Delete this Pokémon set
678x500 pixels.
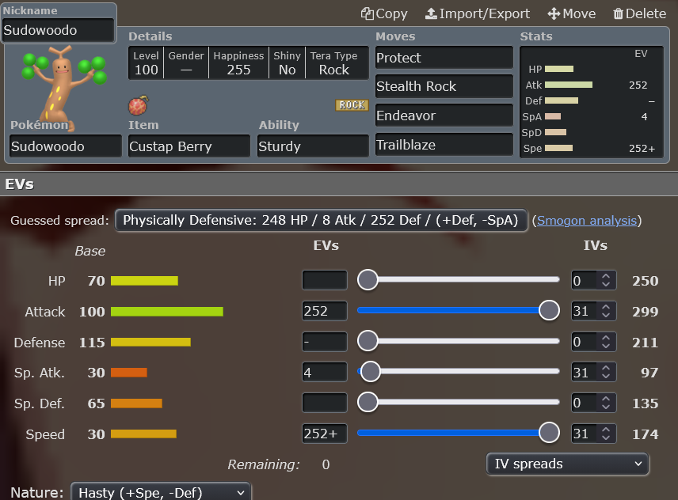click(x=639, y=13)
